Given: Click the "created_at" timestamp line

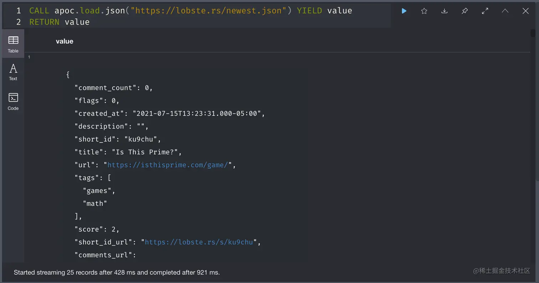Looking at the screenshot, I should [x=170, y=114].
